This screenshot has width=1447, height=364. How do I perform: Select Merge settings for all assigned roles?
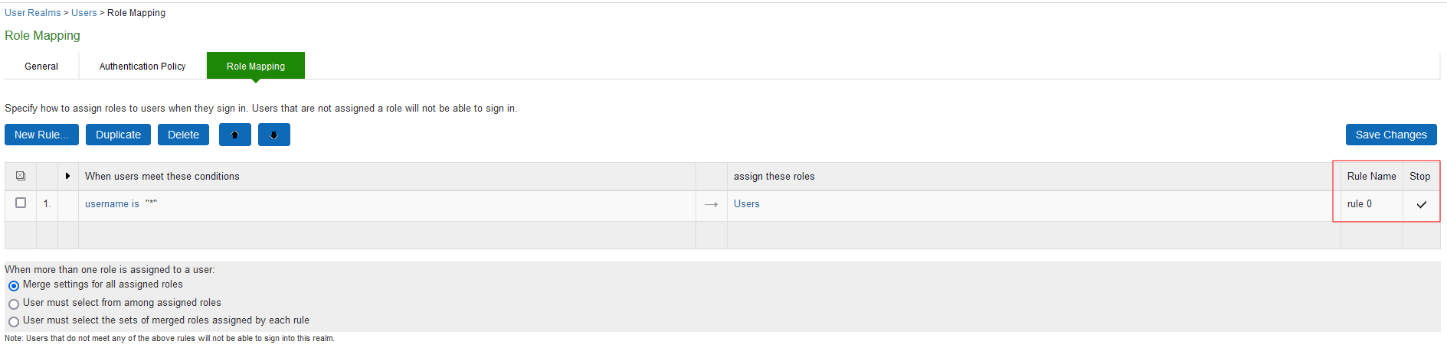[x=14, y=285]
